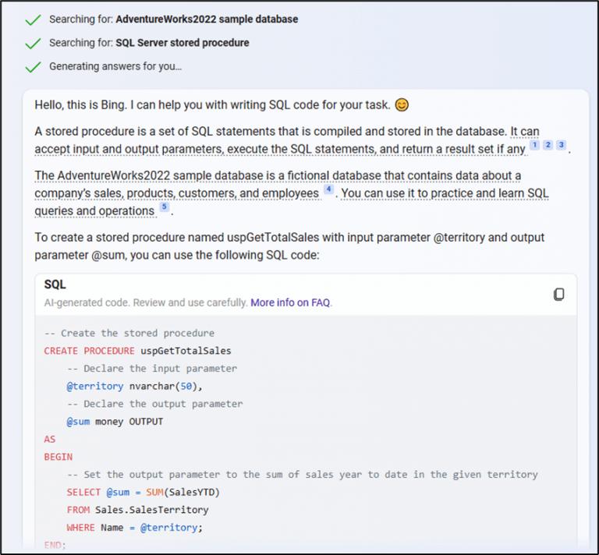The image size is (599, 555).
Task: Click the copy code icon in SQL block
Action: coord(558,295)
